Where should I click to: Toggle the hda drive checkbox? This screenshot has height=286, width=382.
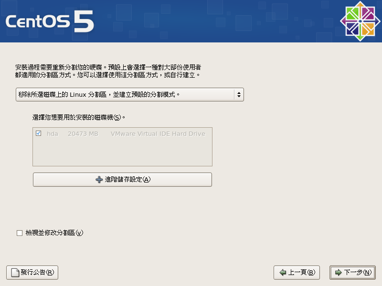(38, 133)
